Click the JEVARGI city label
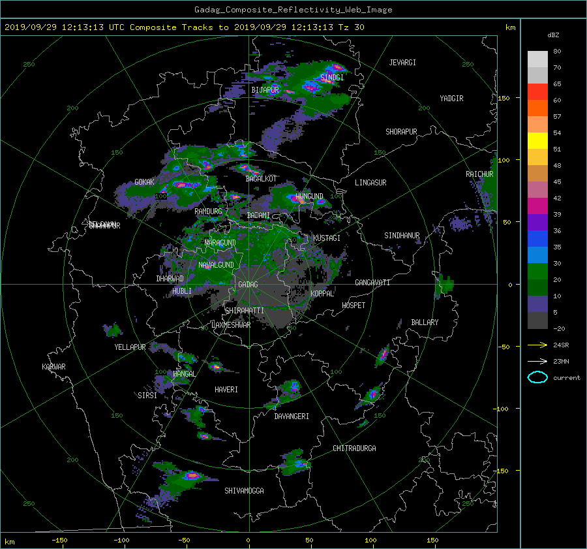 click(x=402, y=63)
